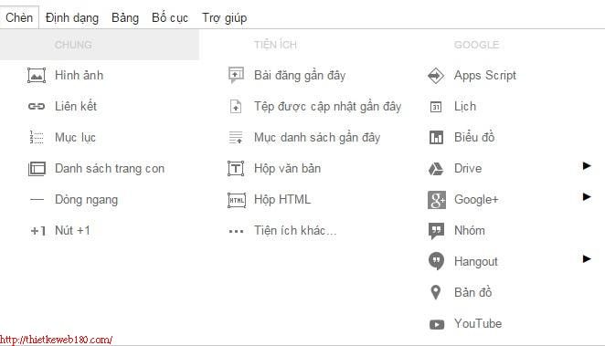Click the Mục lục table of contents icon

click(37, 137)
